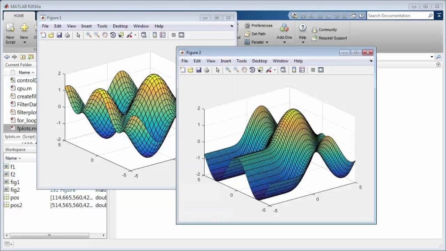Open the Data Cursor tool in Figure 2
Viewport: 446px width, 251px height.
(259, 70)
